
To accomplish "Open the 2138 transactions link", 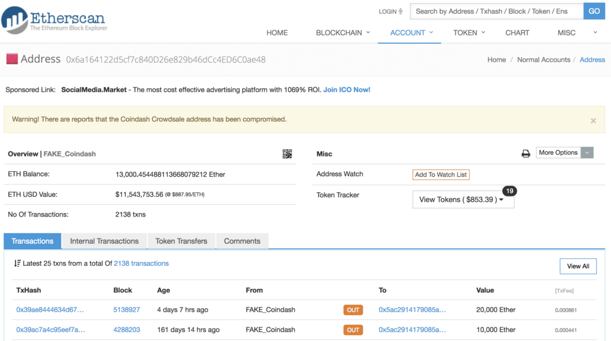I will coord(141,264).
